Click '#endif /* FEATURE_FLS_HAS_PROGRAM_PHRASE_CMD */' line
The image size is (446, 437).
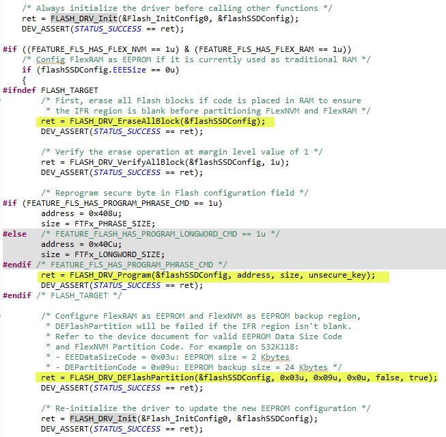(x=115, y=265)
